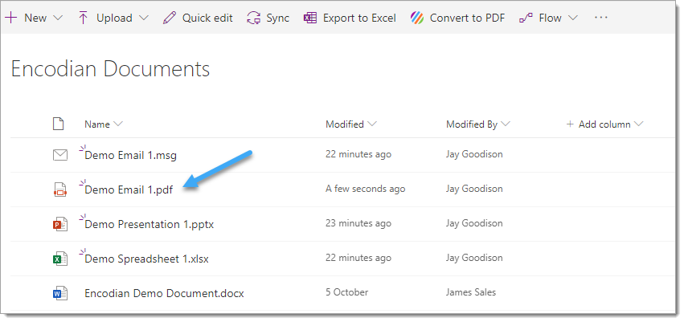This screenshot has height=322, width=684.
Task: Click the PowerPoint icon for Demo Presentation 1
Action: point(59,224)
